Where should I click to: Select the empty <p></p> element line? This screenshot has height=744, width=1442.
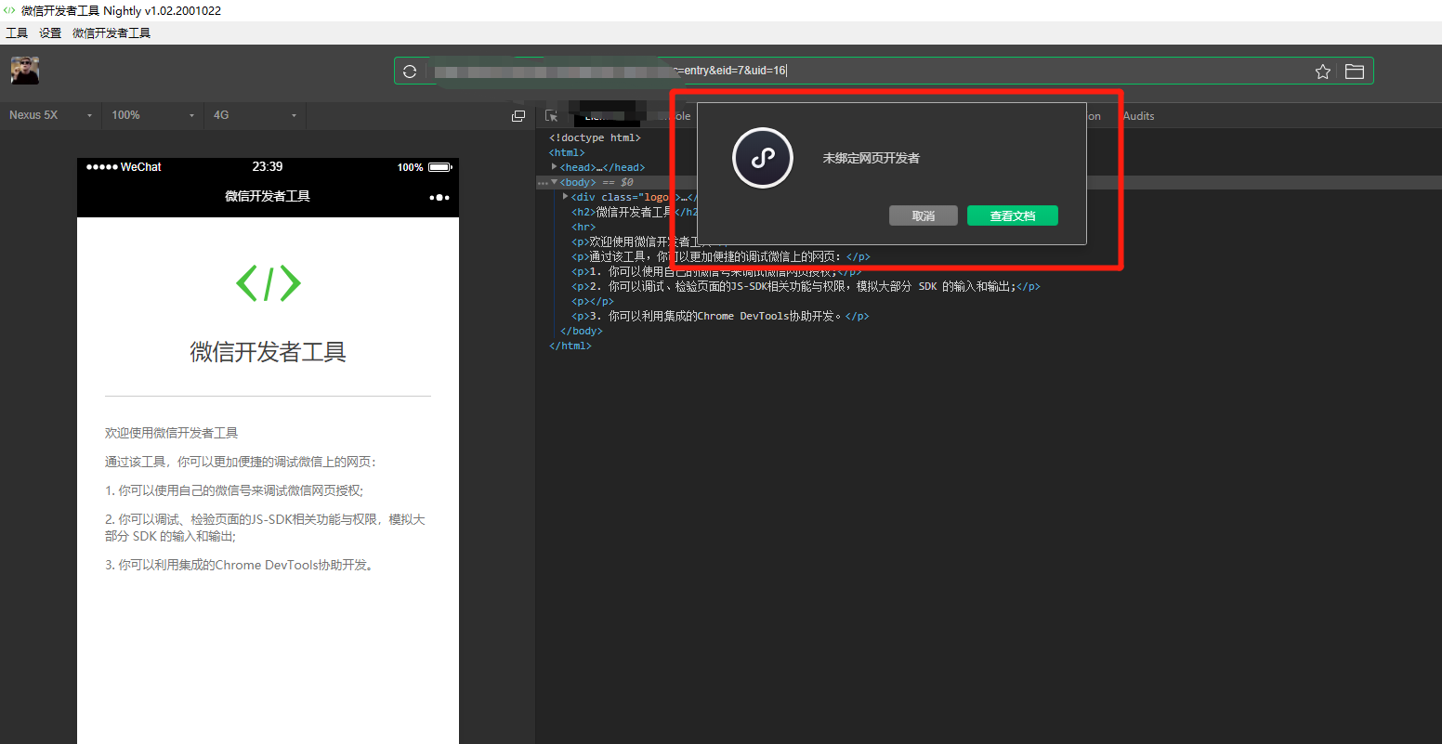coord(593,301)
